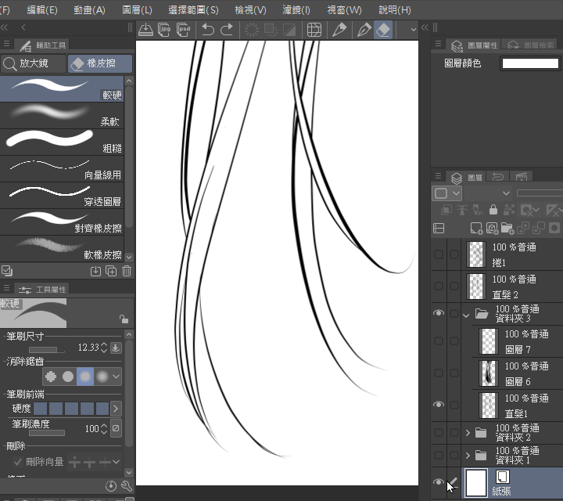Expand the 資料夾 2 folder
The height and width of the screenshot is (501, 563).
click(468, 433)
